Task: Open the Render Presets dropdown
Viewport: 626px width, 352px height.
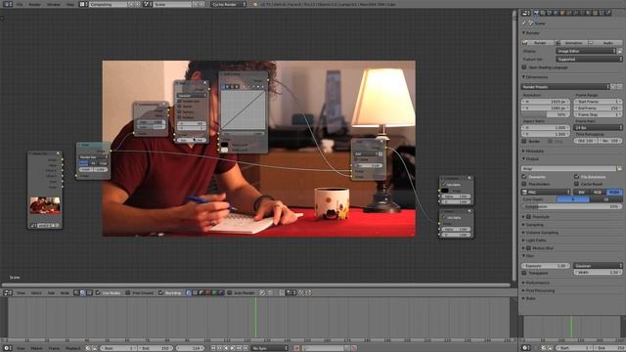Action: [565, 87]
